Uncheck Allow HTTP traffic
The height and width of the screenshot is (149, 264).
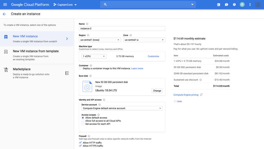pyautogui.click(x=80, y=143)
